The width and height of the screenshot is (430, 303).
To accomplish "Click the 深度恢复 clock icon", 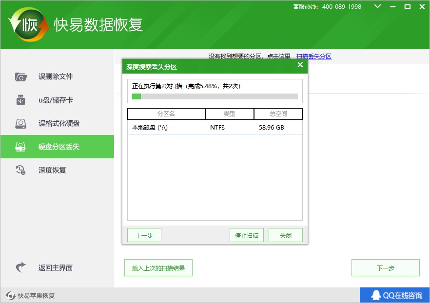I will pyautogui.click(x=20, y=170).
